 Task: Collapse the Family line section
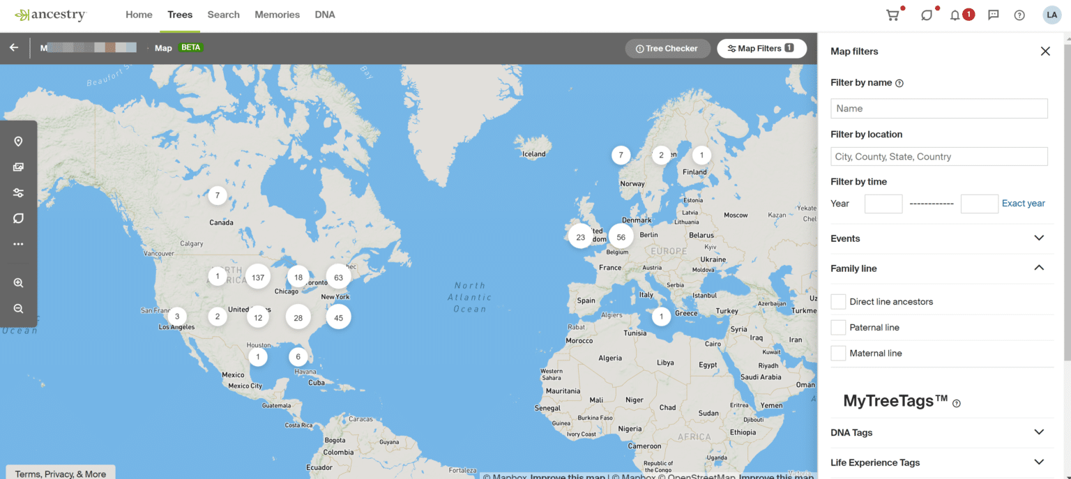[1039, 268]
